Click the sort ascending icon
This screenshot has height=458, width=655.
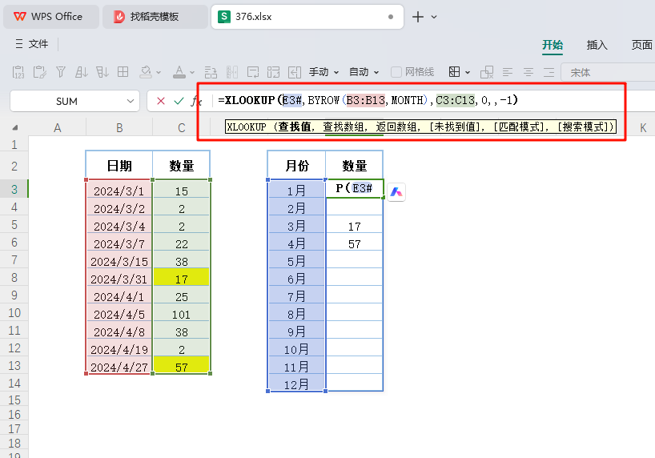pos(82,72)
